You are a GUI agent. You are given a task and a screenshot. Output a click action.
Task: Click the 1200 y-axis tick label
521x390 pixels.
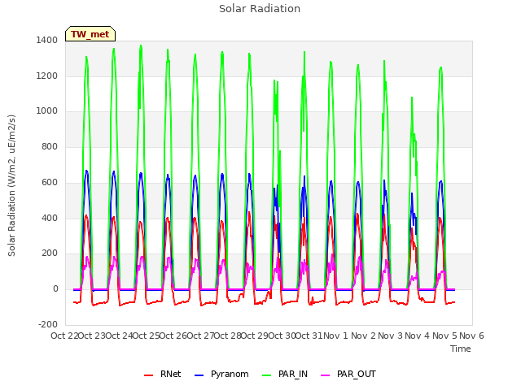(47, 76)
